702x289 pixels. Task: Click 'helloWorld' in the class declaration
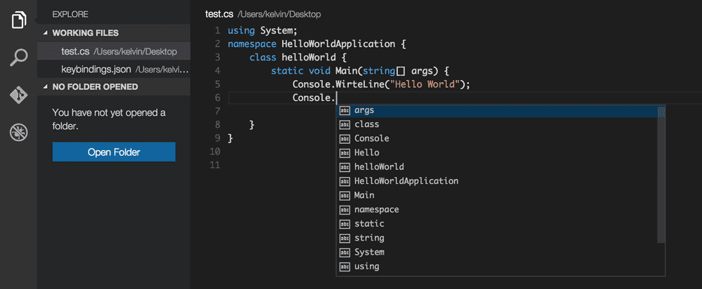point(308,58)
